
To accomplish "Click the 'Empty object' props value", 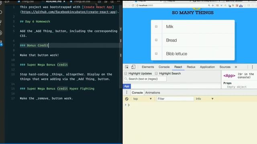I will point(237,87).
